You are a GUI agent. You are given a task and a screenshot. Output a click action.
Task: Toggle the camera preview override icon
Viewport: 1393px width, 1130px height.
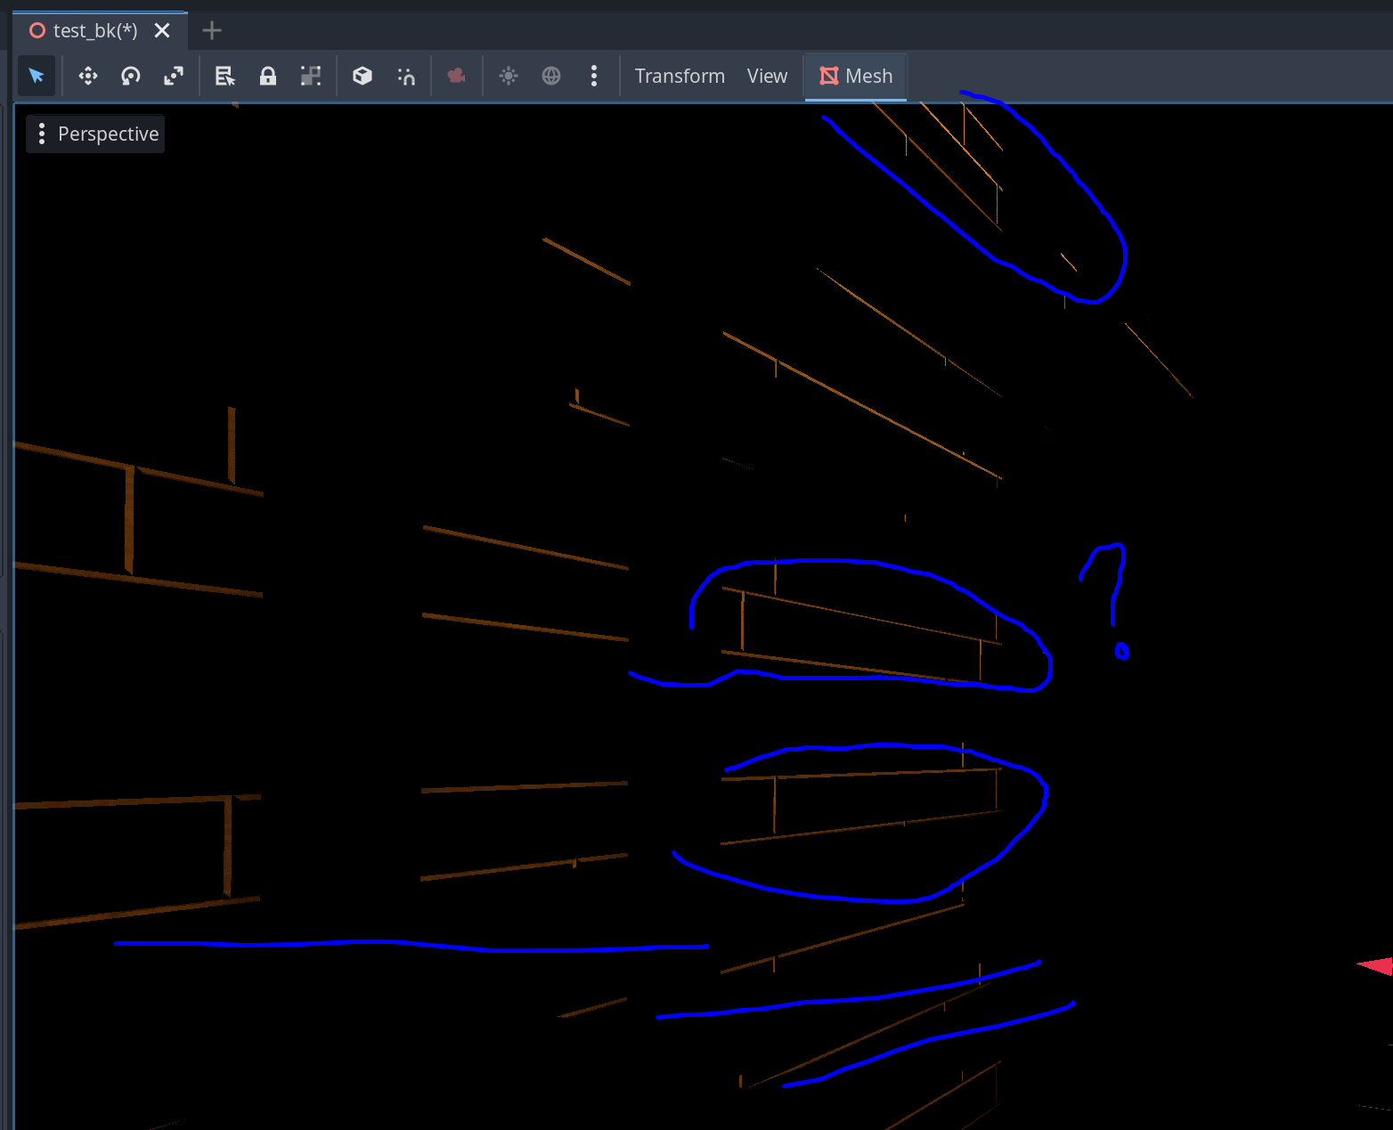[457, 76]
